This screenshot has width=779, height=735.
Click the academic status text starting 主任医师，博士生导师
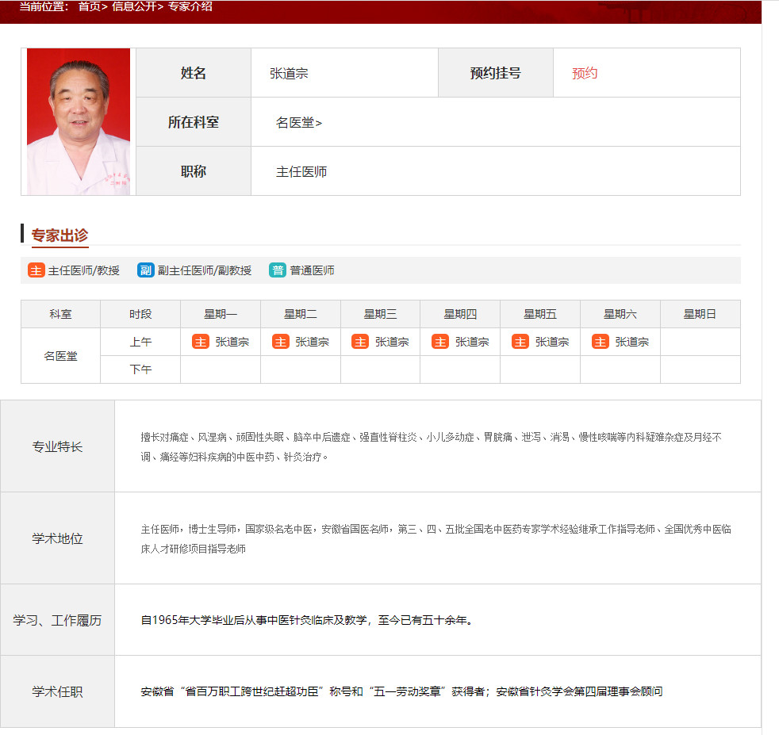tap(436, 539)
